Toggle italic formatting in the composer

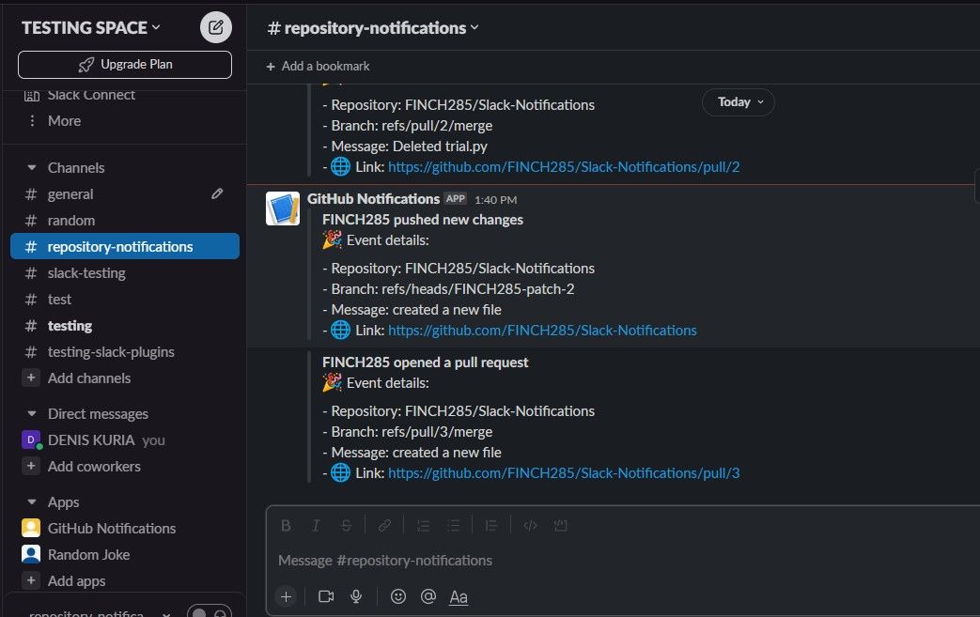(316, 525)
